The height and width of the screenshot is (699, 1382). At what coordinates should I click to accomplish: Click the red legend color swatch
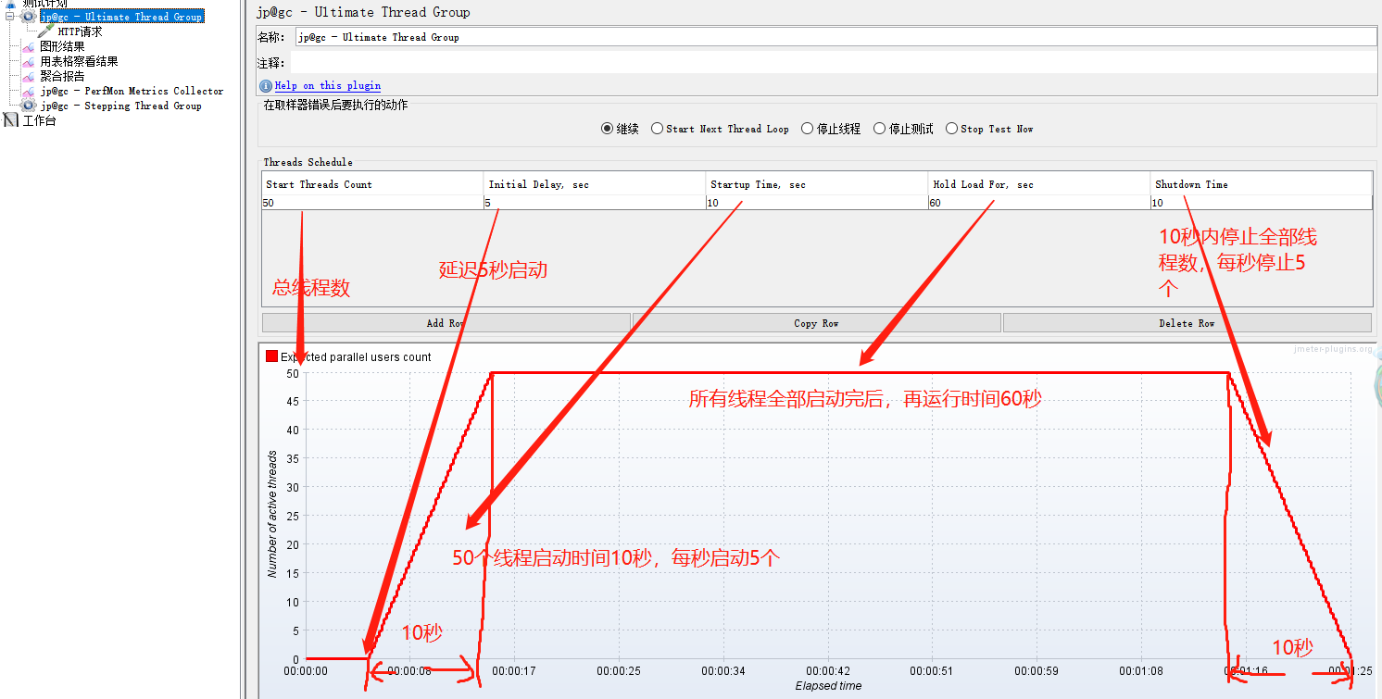click(x=271, y=356)
